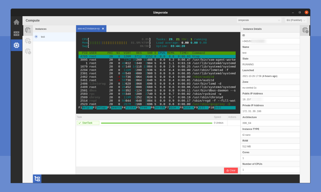Click the PID column header in htop
The width and height of the screenshot is (321, 192).
pyautogui.click(x=85, y=53)
